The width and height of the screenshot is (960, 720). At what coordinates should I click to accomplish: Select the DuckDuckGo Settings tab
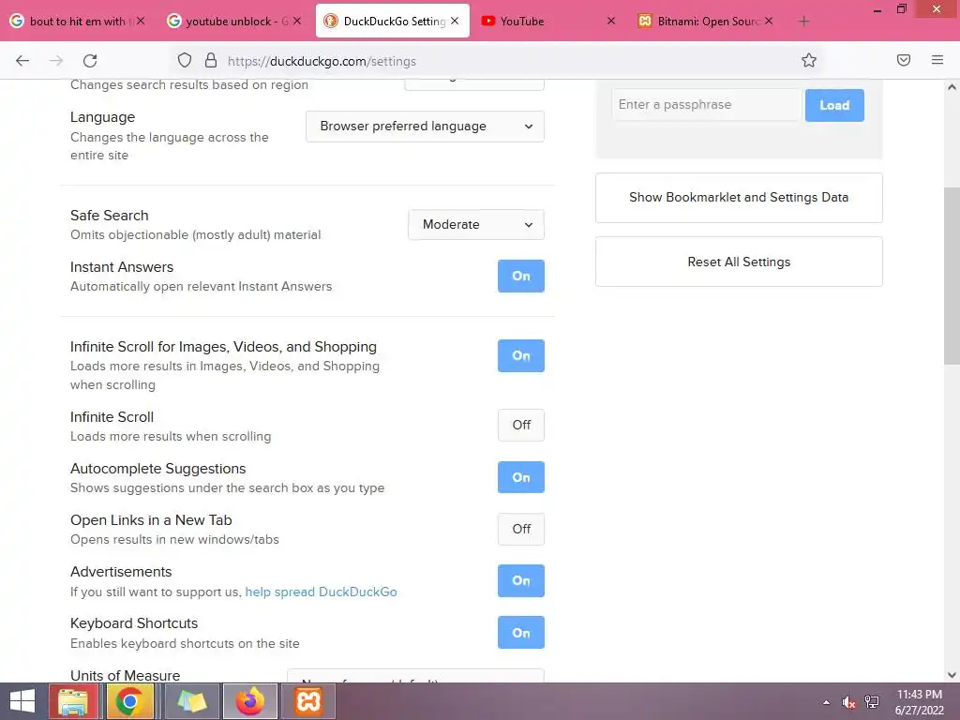click(393, 21)
